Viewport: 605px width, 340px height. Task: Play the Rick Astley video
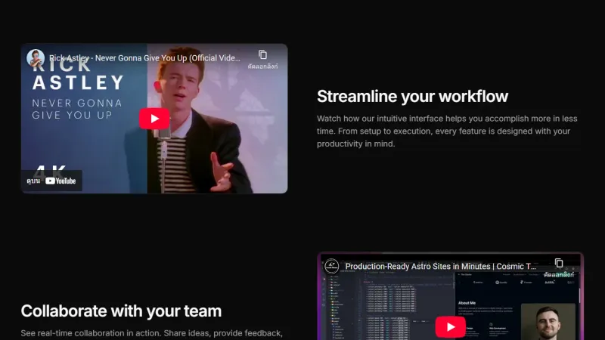click(154, 119)
